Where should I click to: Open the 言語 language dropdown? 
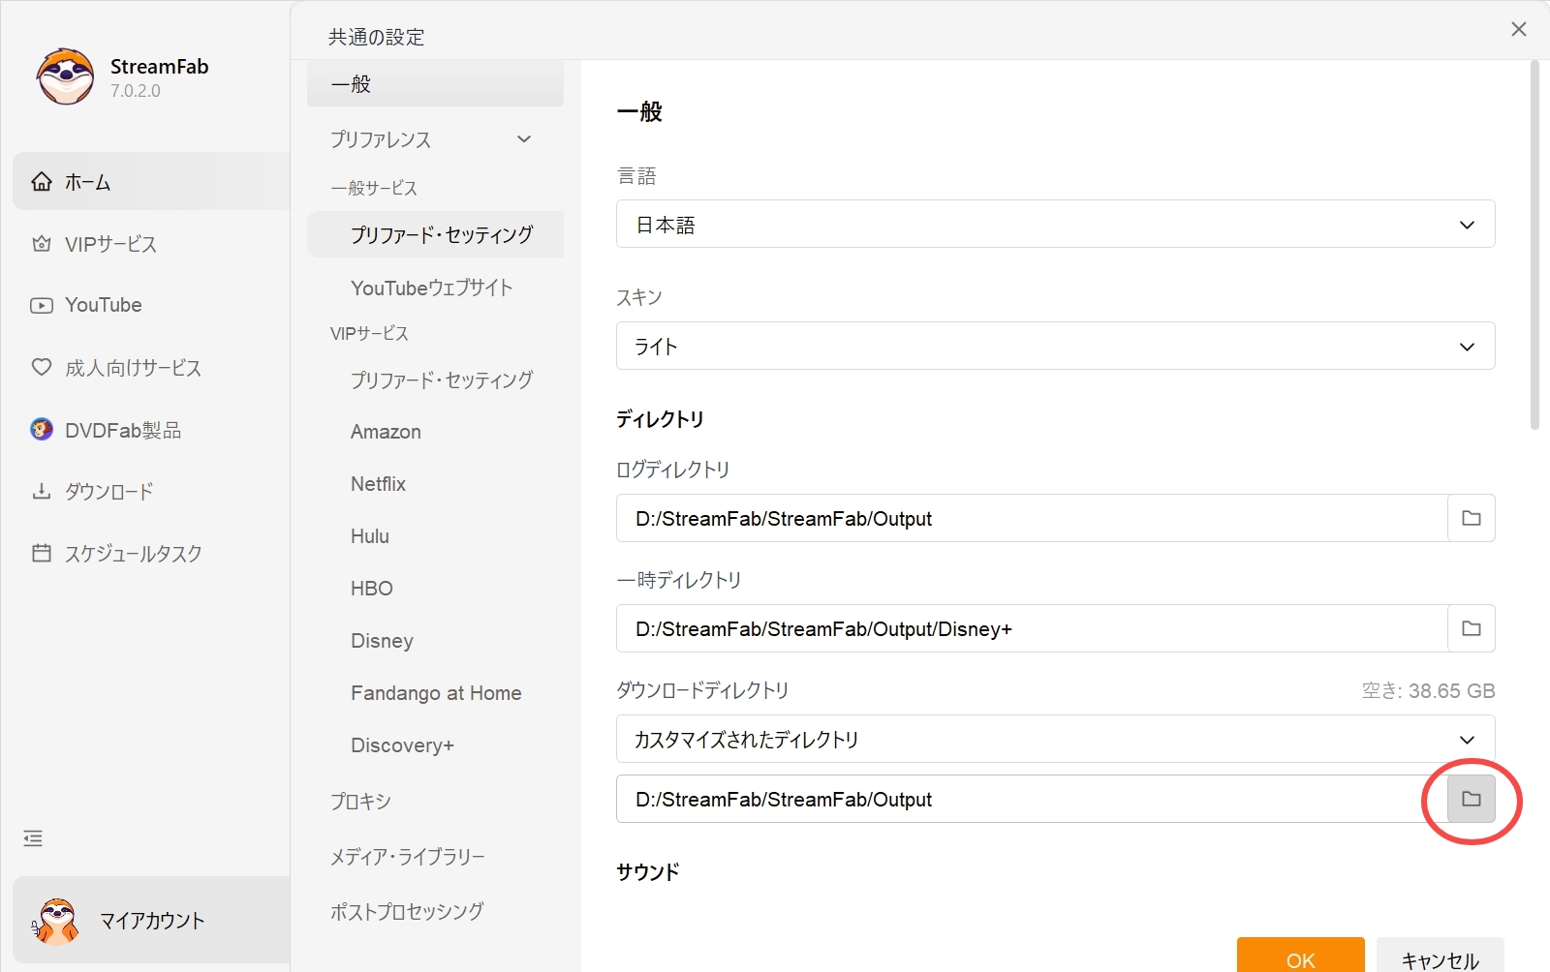(x=1055, y=224)
